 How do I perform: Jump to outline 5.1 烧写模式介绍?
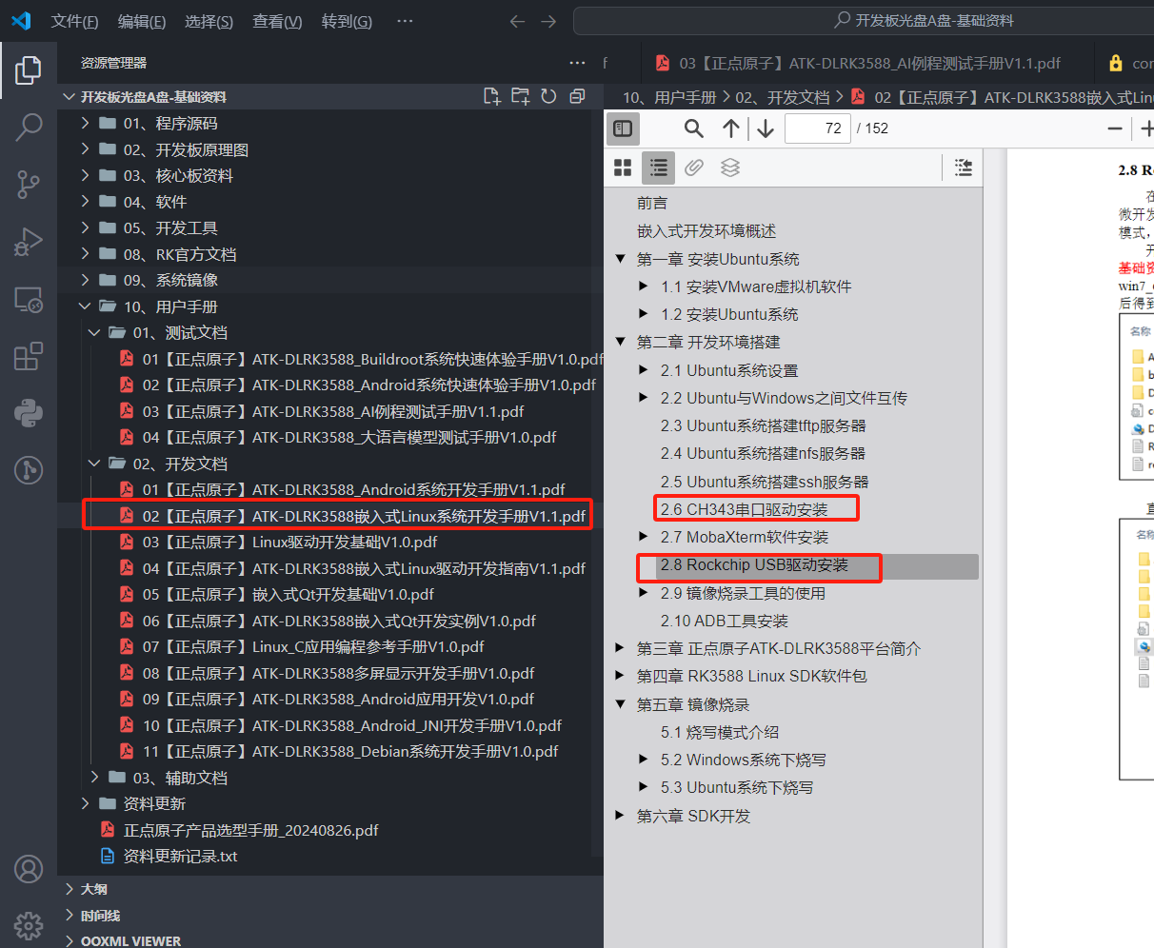720,732
